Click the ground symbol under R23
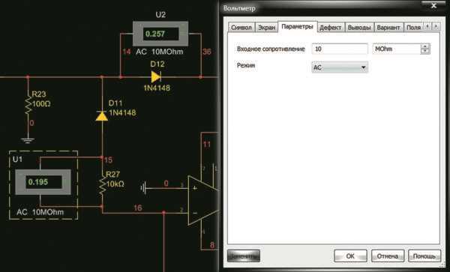 (x=28, y=140)
